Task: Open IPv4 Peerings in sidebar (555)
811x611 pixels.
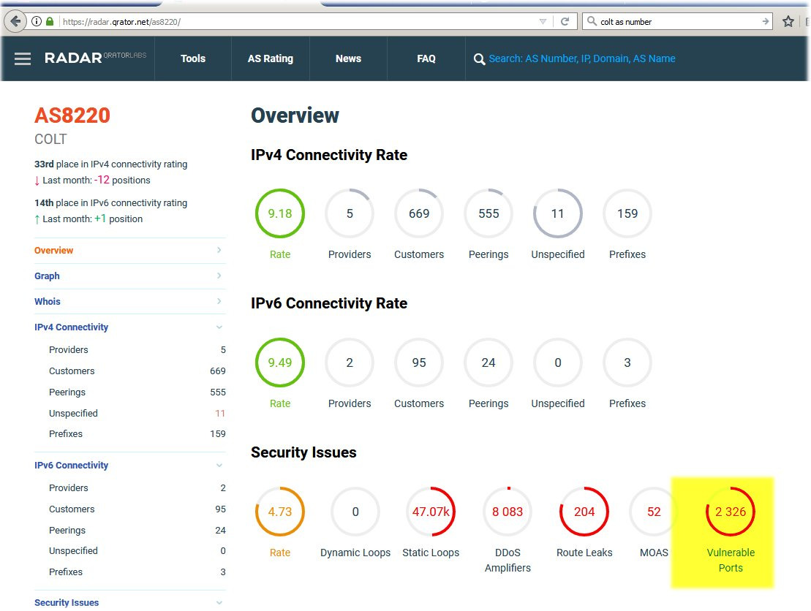Action: tap(137, 392)
